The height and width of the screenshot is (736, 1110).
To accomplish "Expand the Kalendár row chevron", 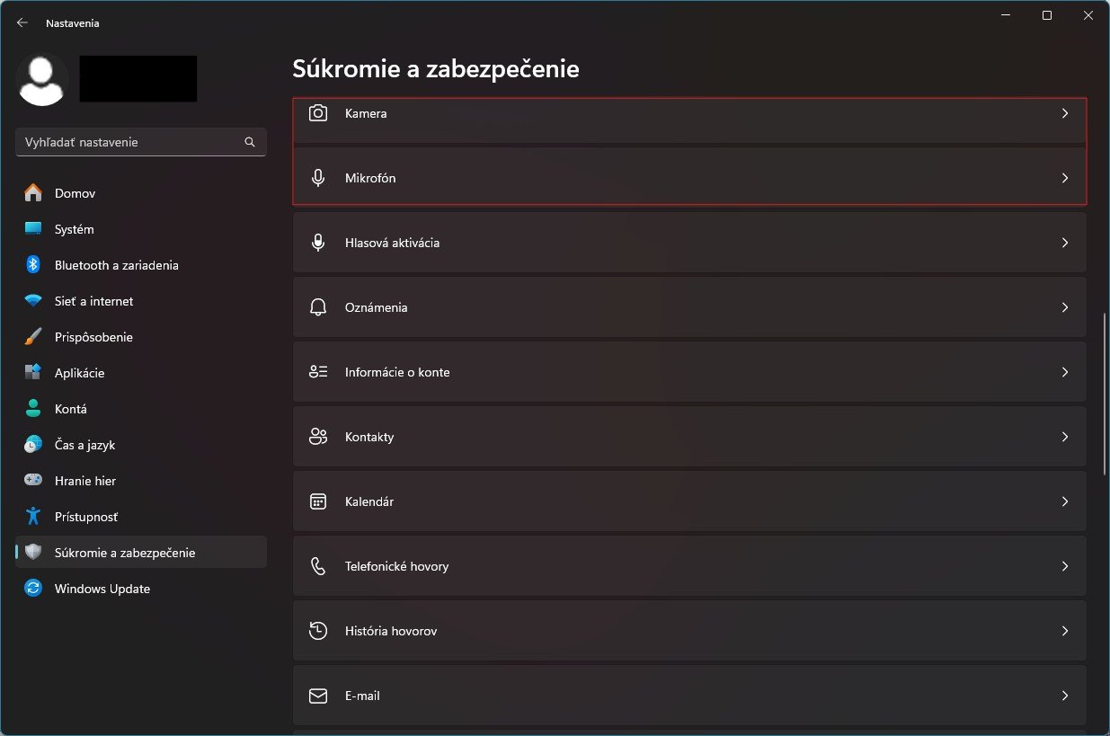I will pyautogui.click(x=1065, y=501).
